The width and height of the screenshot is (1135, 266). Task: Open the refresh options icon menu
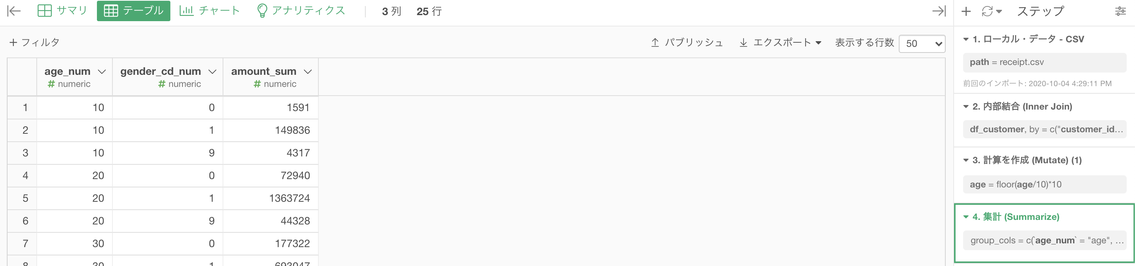point(992,11)
